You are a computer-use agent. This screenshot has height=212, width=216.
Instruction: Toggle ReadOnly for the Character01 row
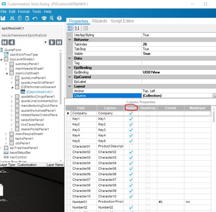click(148, 146)
